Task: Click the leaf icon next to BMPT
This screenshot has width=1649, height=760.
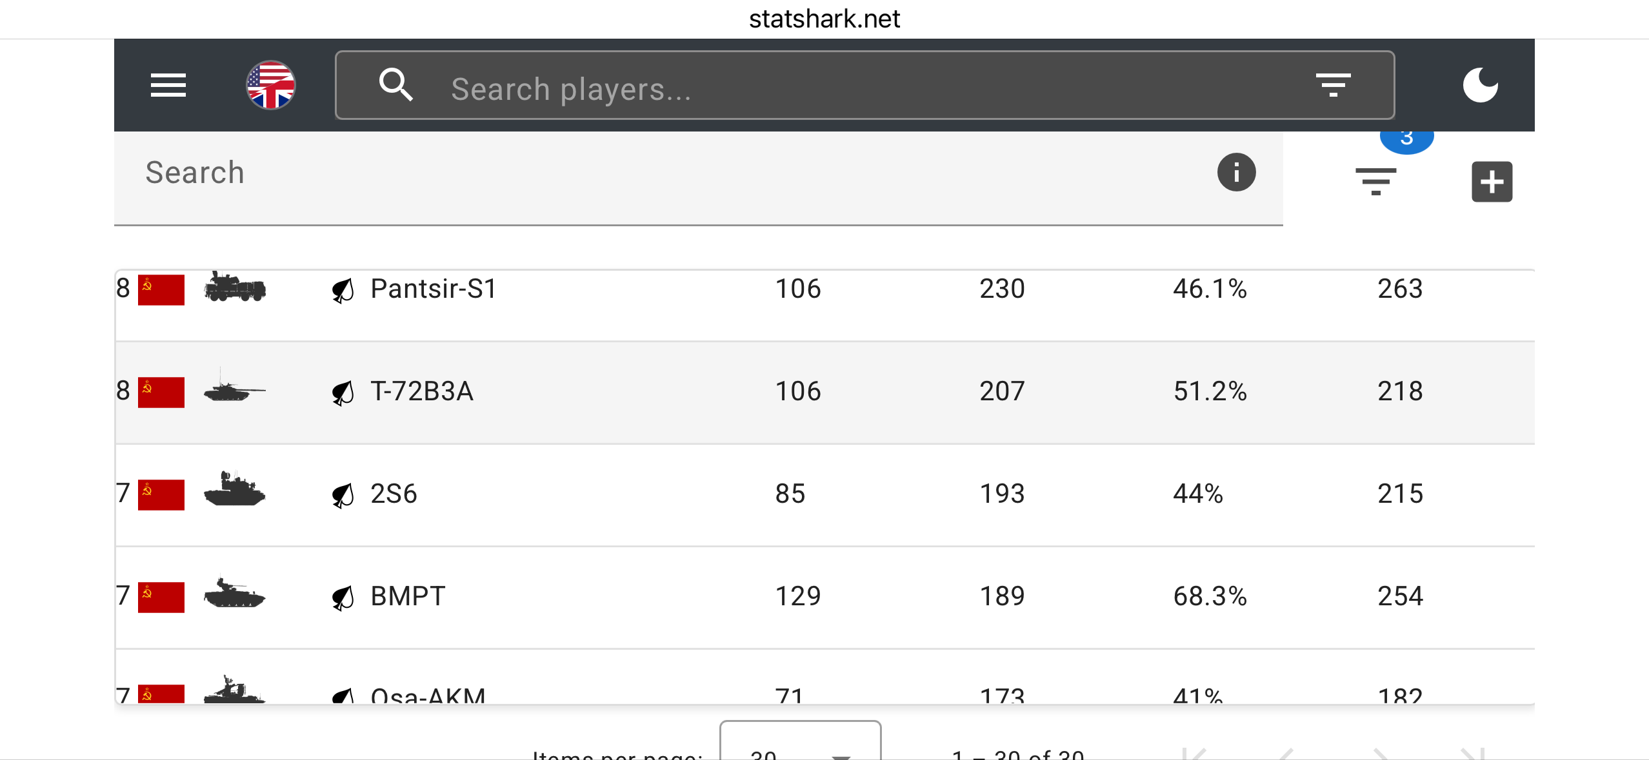Action: tap(343, 598)
